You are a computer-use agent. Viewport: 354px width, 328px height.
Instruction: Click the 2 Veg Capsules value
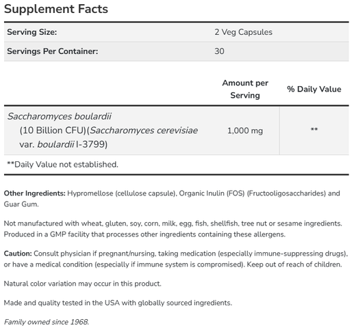pyautogui.click(x=243, y=32)
